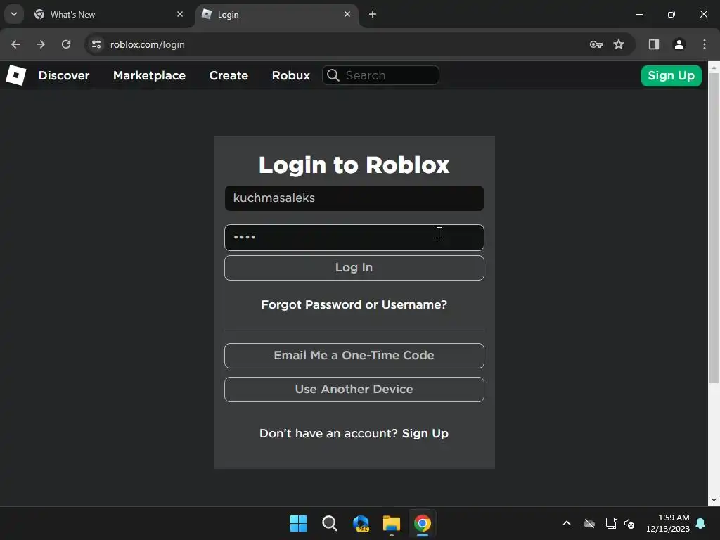
Task: Close the Login tab
Action: tap(347, 14)
